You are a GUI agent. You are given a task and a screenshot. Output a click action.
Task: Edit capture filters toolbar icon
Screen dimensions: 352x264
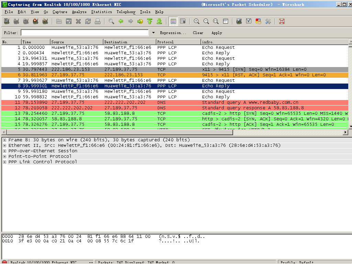239,21
